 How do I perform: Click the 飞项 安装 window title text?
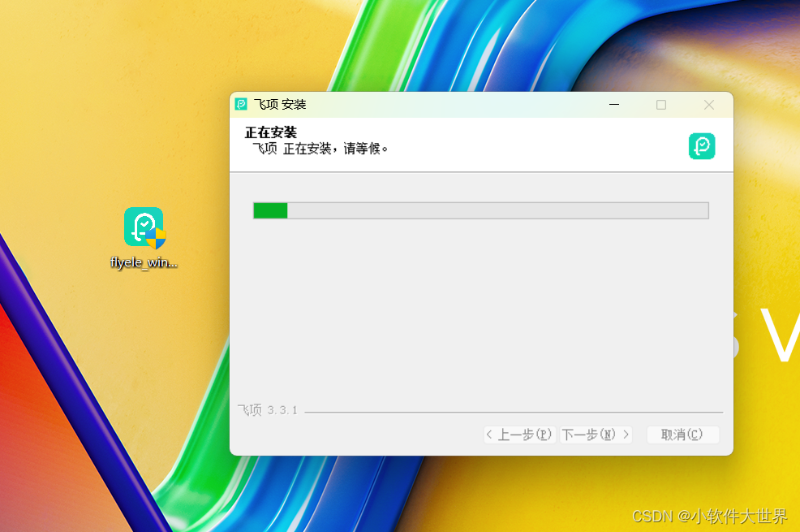[280, 104]
